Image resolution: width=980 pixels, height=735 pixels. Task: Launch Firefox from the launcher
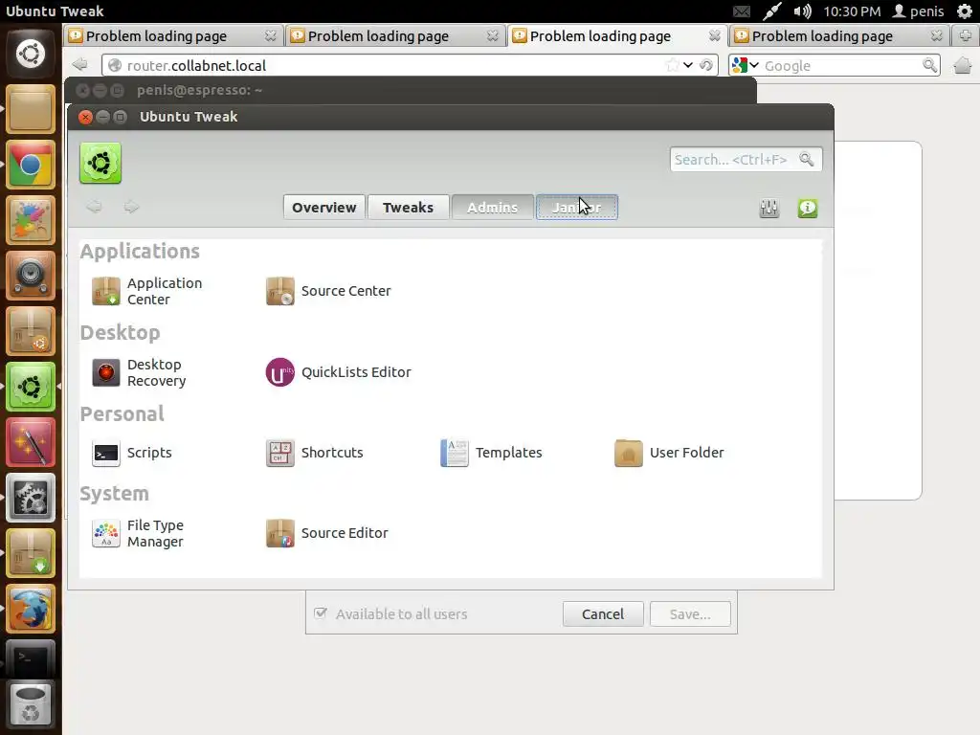pyautogui.click(x=31, y=610)
